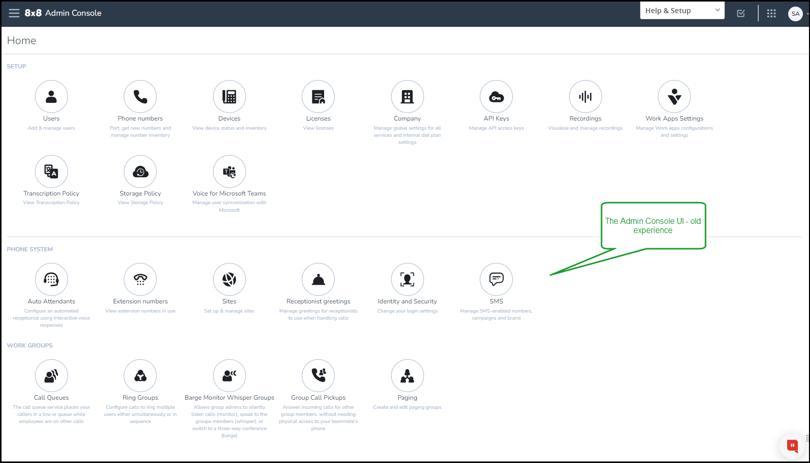The height and width of the screenshot is (463, 810).
Task: Open the Users icon
Action: point(51,96)
